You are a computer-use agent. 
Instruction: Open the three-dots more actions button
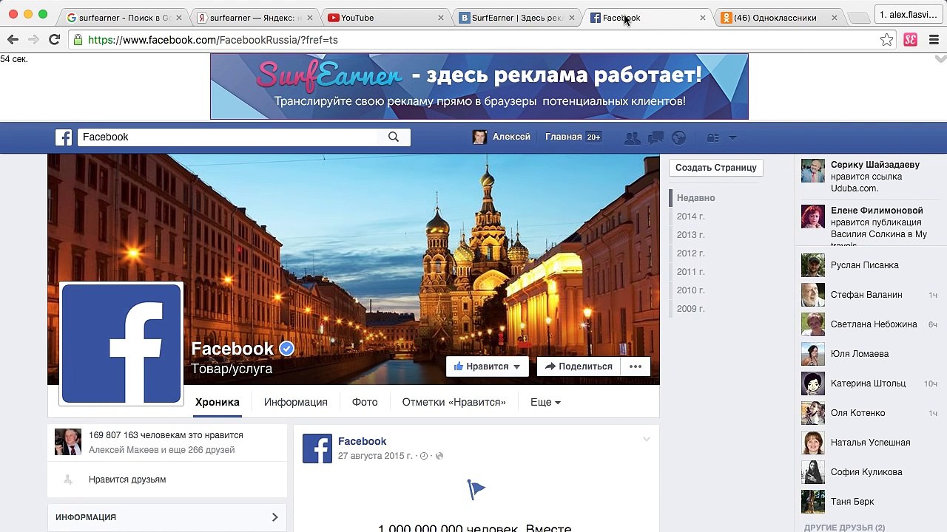(x=636, y=366)
